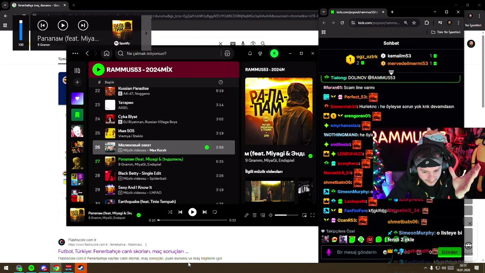This screenshot has width=485, height=273.
Task: Expand media overlay right arrow
Action: coord(146,33)
